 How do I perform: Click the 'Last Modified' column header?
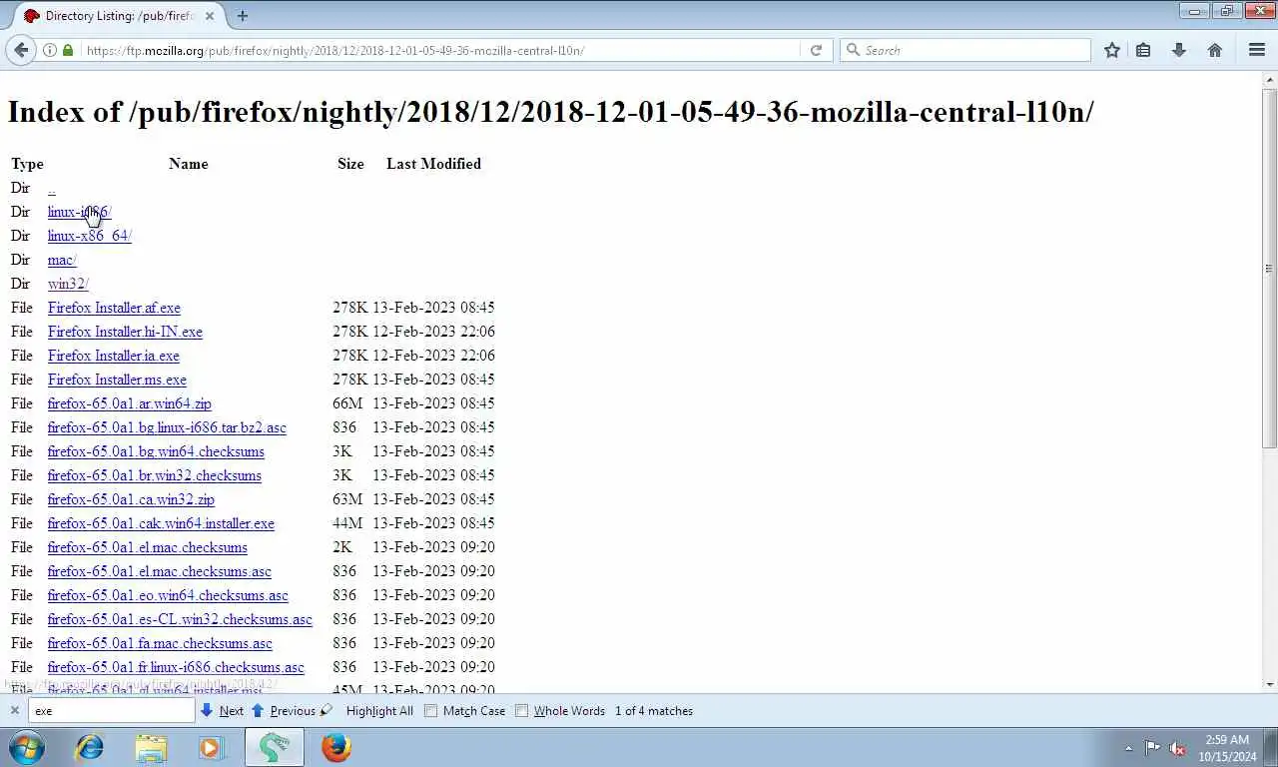[x=433, y=164]
